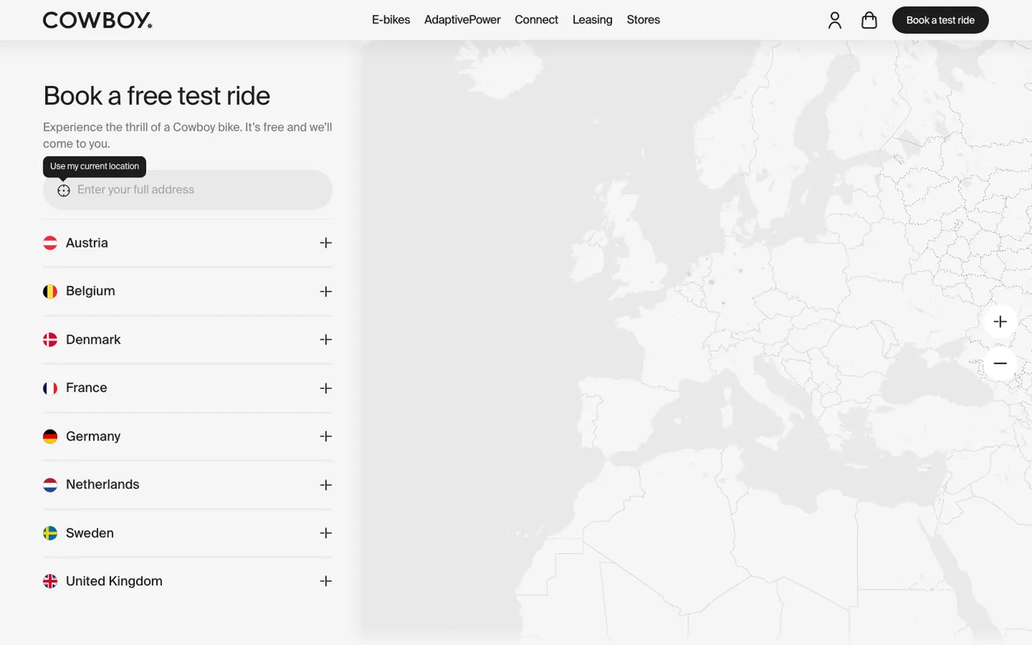1032x645 pixels.
Task: Open the AdaptivePower menu item
Action: (463, 20)
